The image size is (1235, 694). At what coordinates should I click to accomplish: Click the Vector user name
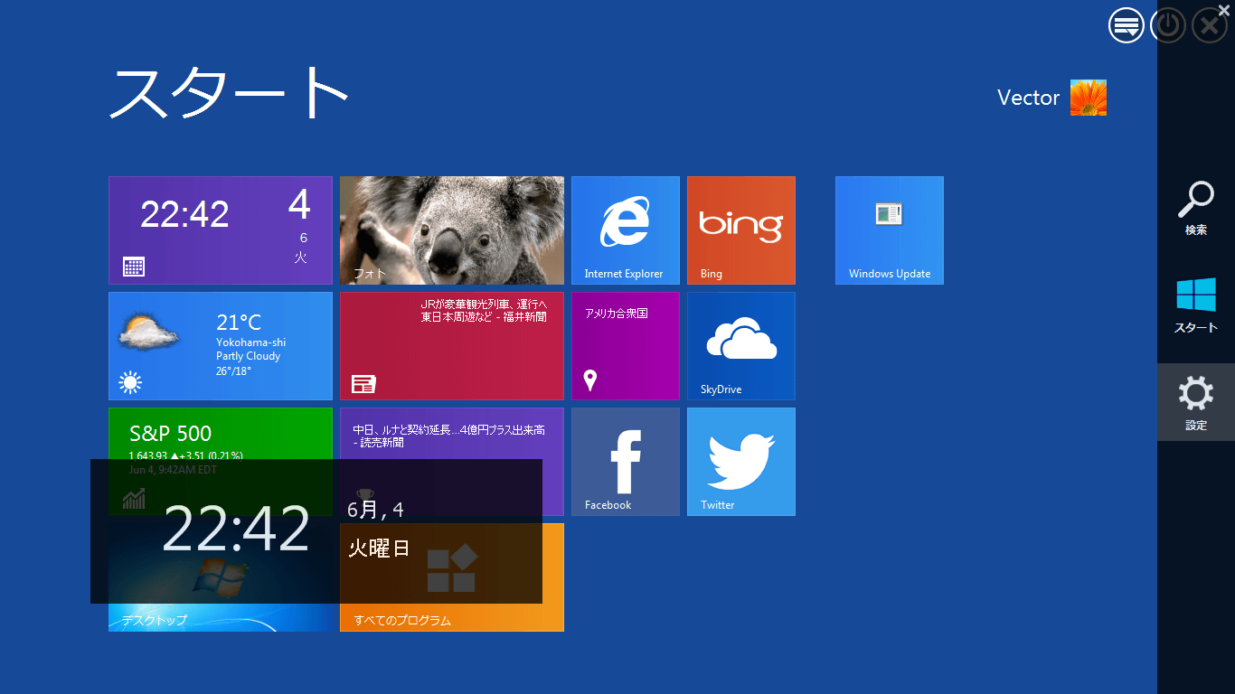click(x=1028, y=98)
